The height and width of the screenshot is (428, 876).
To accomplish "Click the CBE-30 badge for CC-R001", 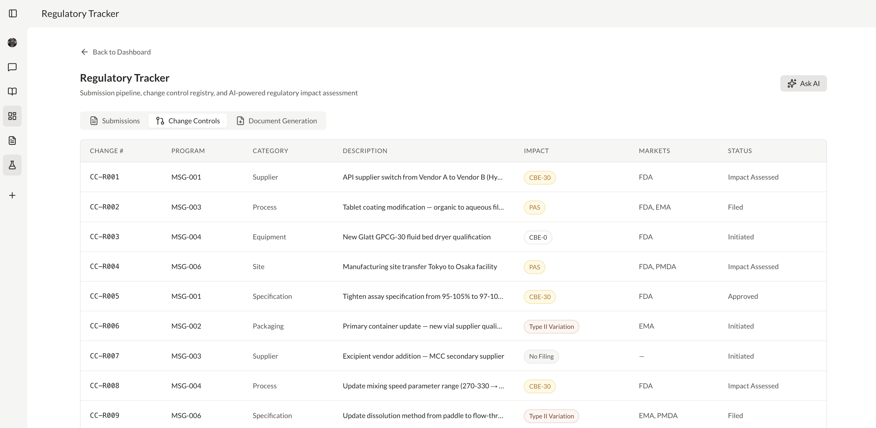I will pos(540,178).
